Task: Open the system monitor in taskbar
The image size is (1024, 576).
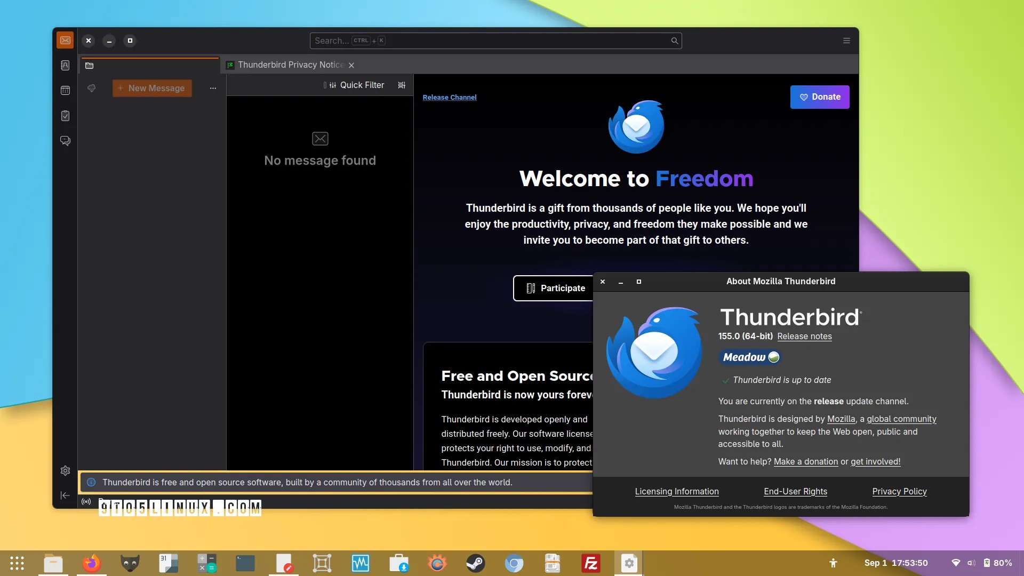Action: pyautogui.click(x=361, y=563)
